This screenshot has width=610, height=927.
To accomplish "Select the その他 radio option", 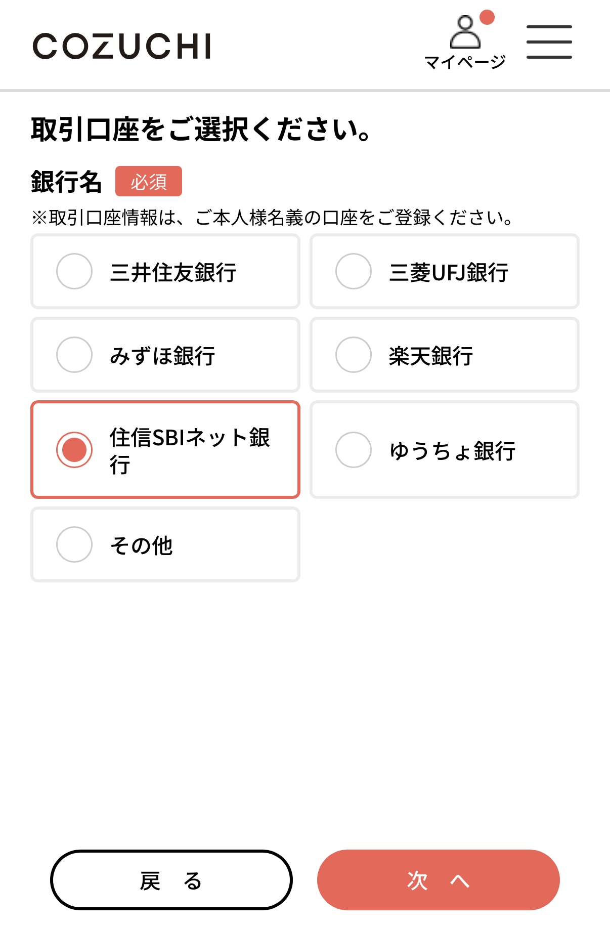I will coord(74,544).
